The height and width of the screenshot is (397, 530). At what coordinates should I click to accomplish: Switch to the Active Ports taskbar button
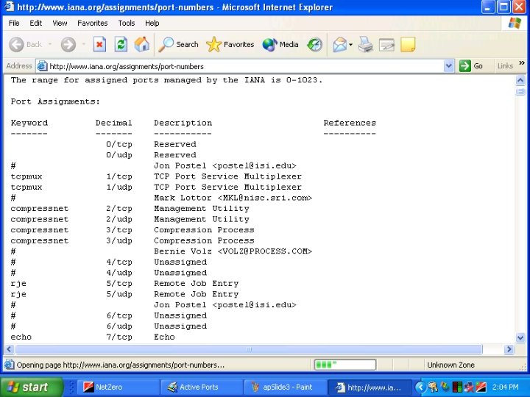[202, 387]
